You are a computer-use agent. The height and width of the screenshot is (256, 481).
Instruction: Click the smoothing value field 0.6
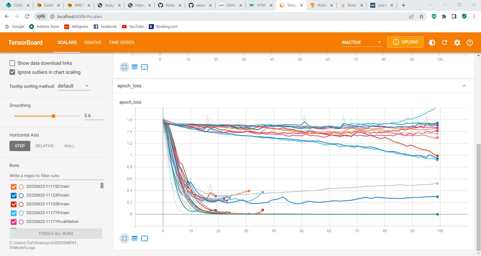pos(94,116)
